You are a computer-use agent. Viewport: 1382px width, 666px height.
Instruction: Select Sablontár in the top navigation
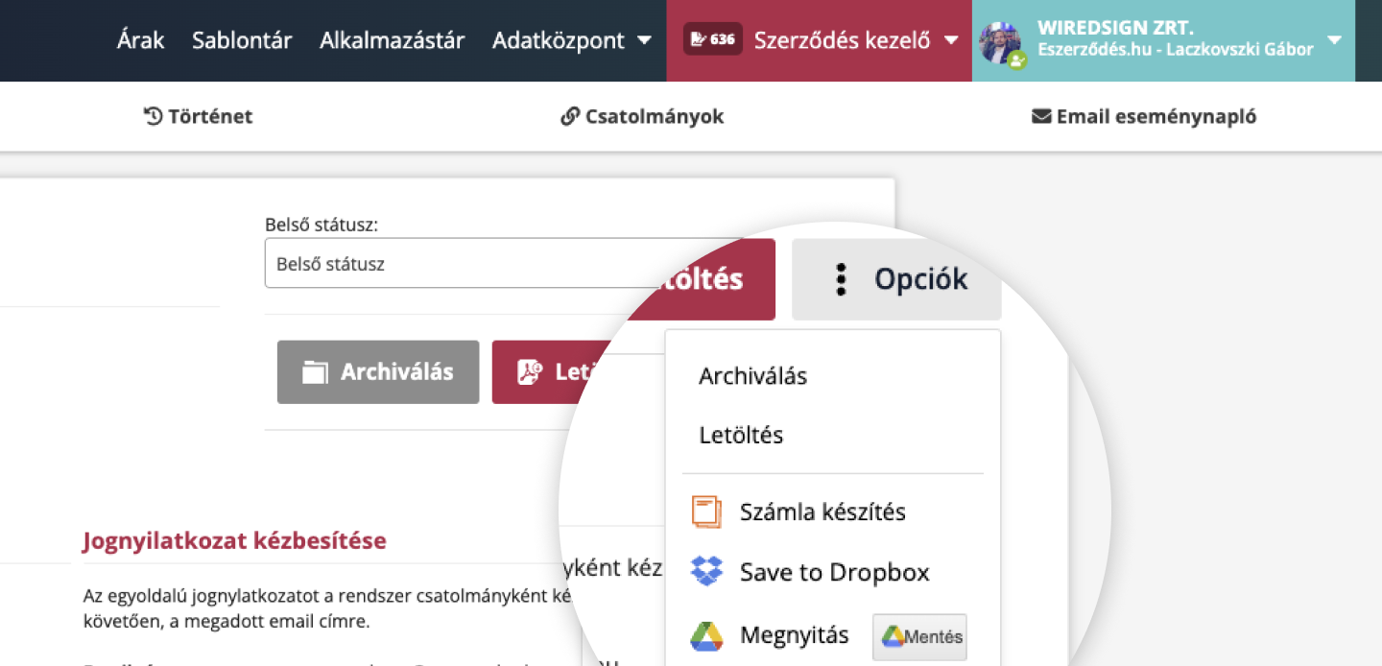241,40
